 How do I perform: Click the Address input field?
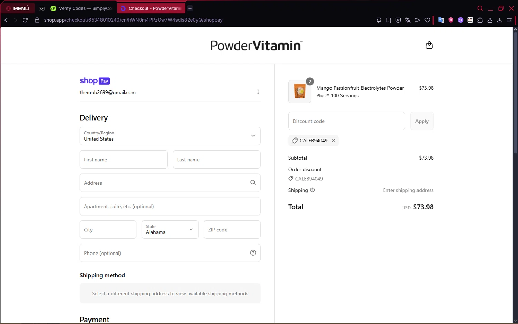pyautogui.click(x=170, y=183)
